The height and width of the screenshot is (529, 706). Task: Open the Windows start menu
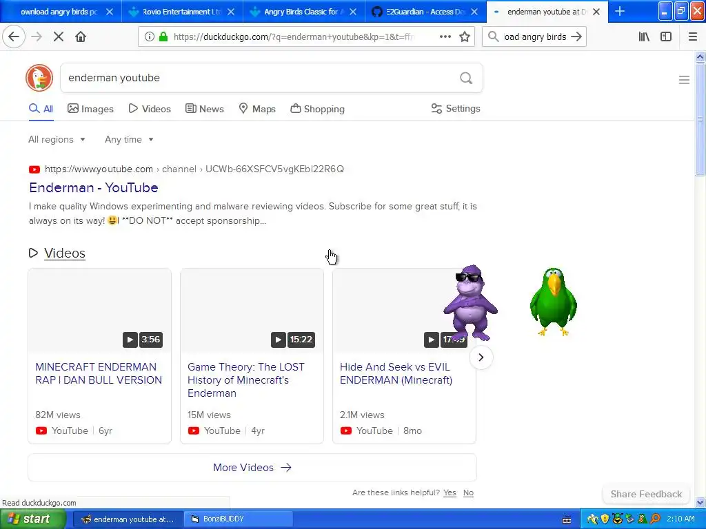[32, 519]
